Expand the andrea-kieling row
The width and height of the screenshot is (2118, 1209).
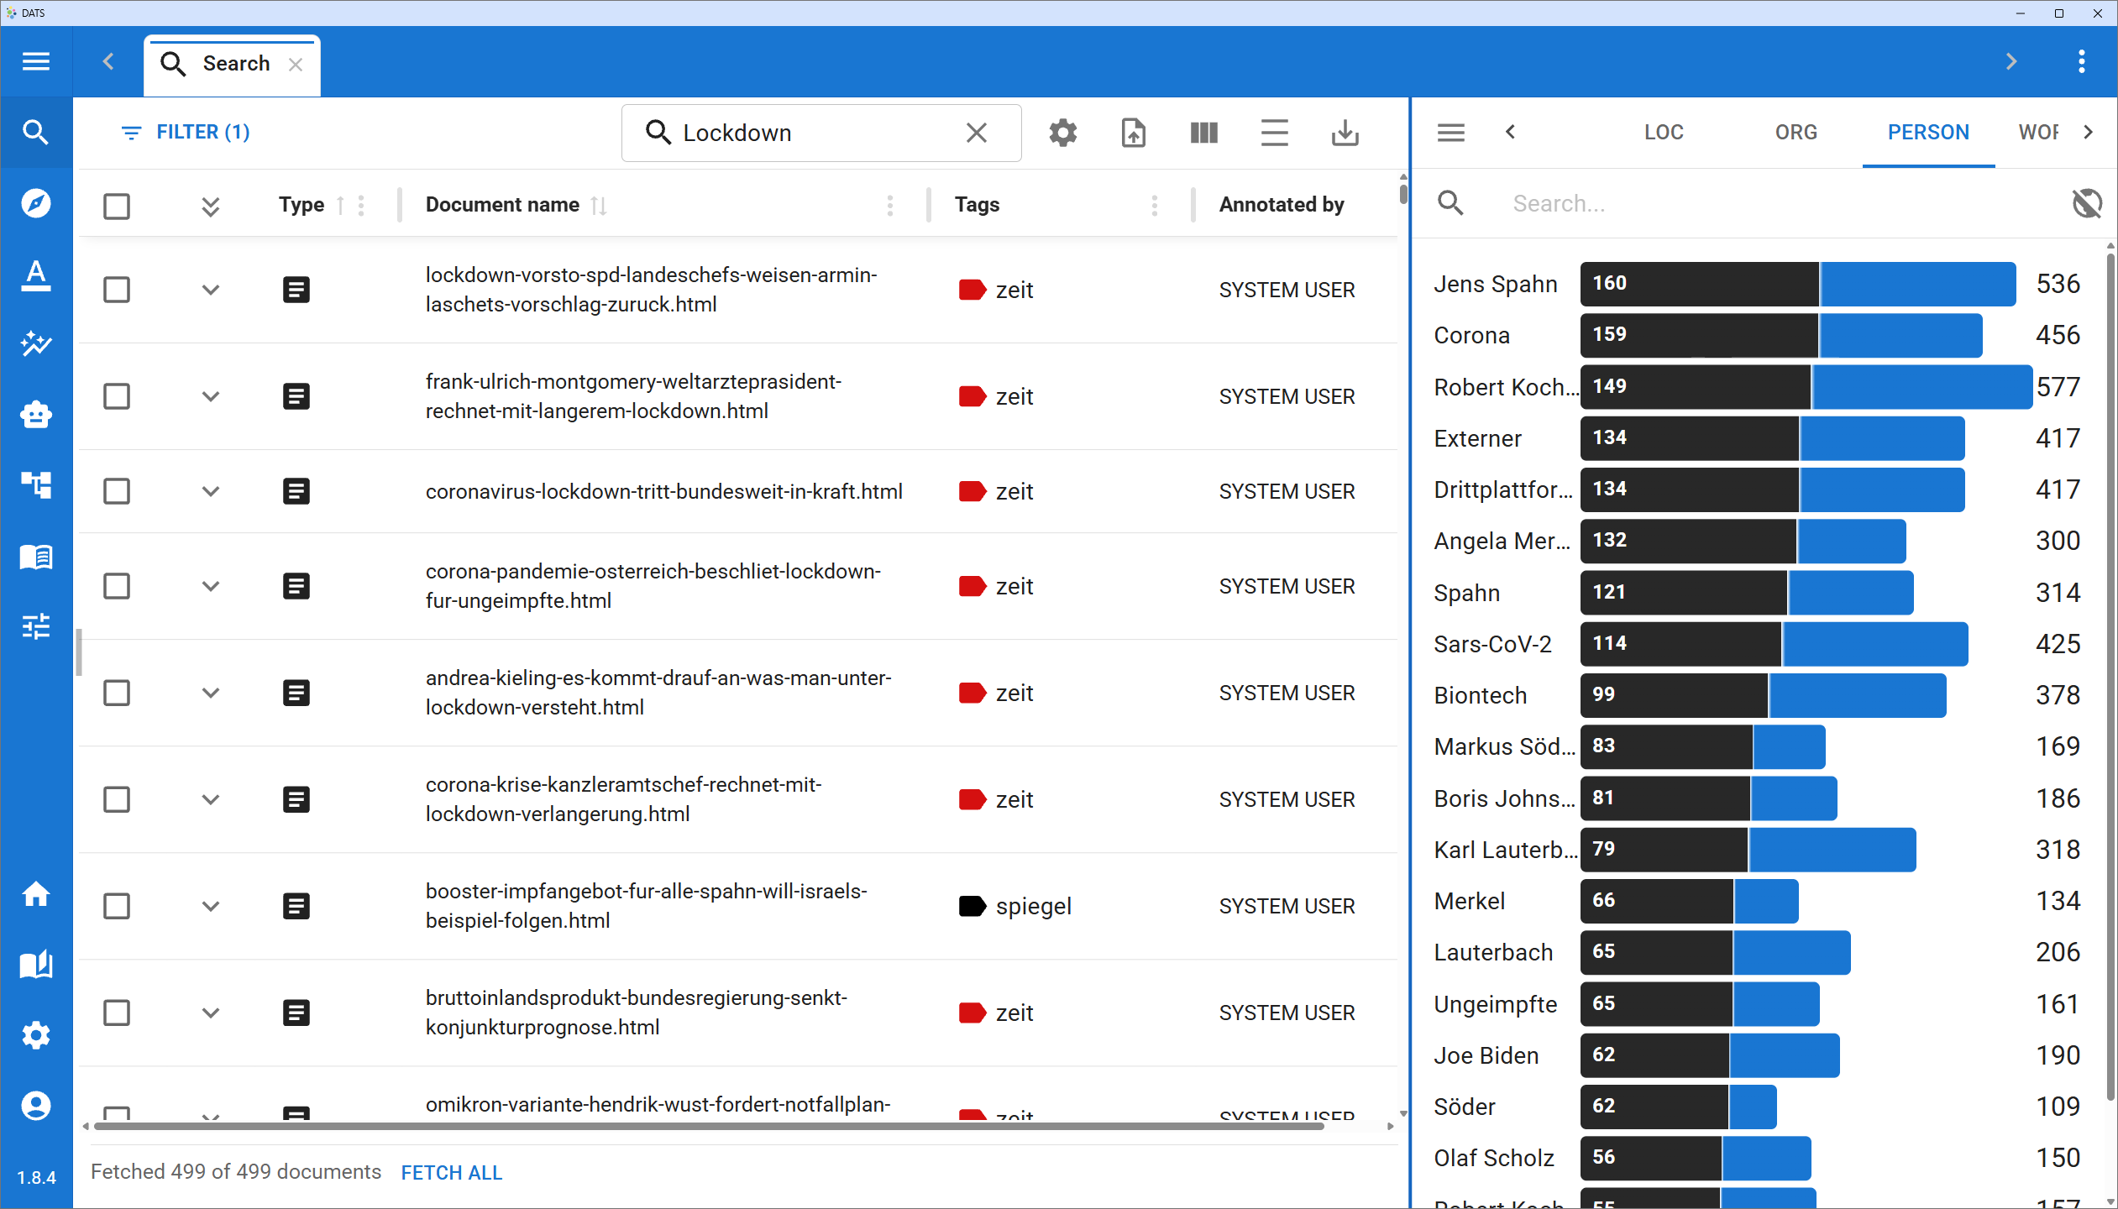coord(211,693)
